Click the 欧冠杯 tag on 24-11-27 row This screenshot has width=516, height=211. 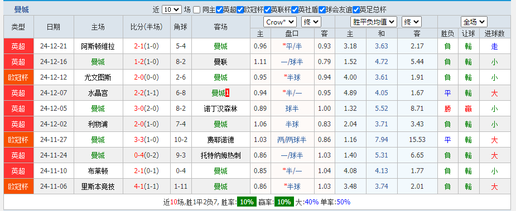18,140
